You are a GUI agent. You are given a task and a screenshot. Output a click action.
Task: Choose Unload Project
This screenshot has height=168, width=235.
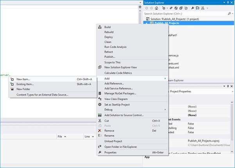133,141
